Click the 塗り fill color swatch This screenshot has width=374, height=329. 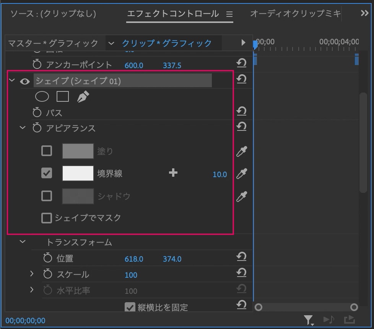pyautogui.click(x=78, y=151)
